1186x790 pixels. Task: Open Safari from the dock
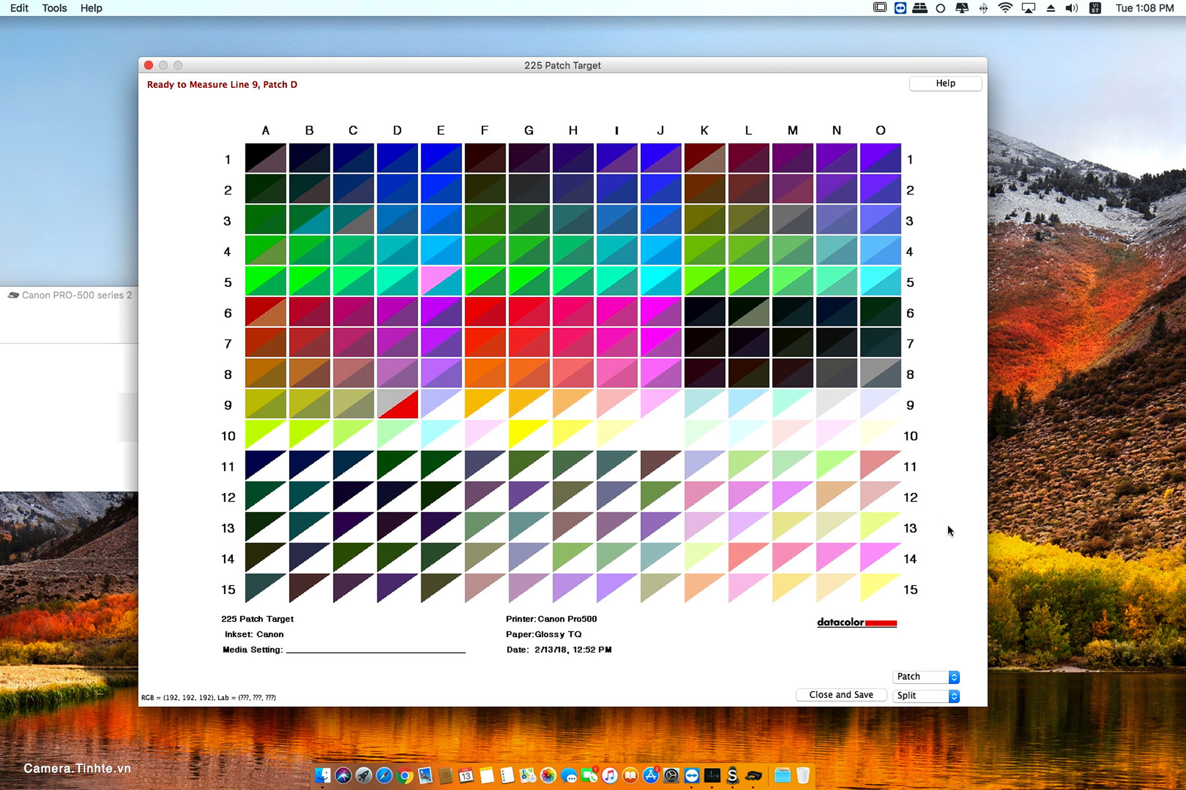(384, 775)
